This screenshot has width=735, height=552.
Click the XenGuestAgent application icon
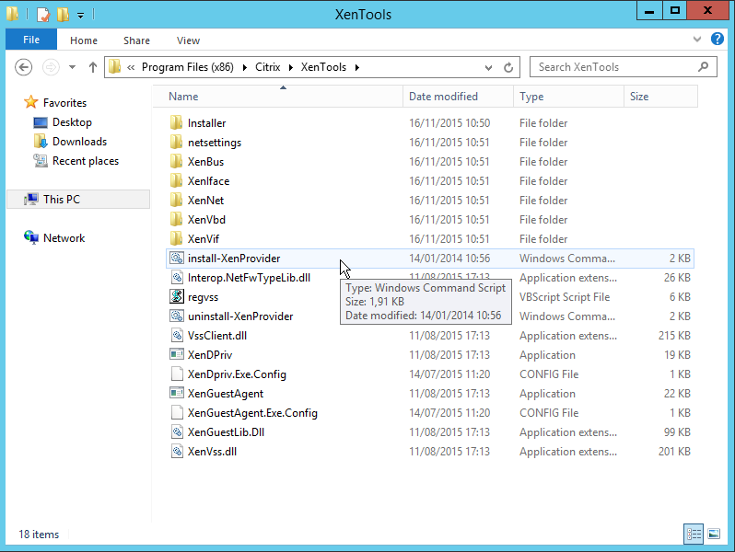click(177, 393)
